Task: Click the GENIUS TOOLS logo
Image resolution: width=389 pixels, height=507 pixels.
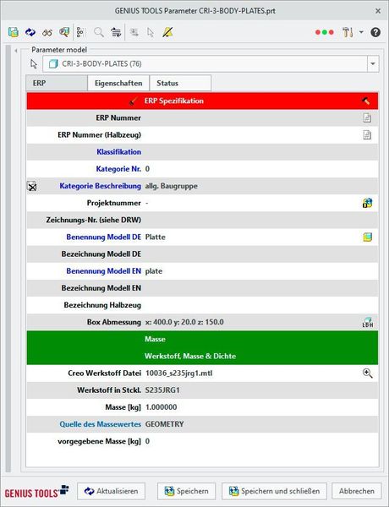Action: click(x=37, y=492)
